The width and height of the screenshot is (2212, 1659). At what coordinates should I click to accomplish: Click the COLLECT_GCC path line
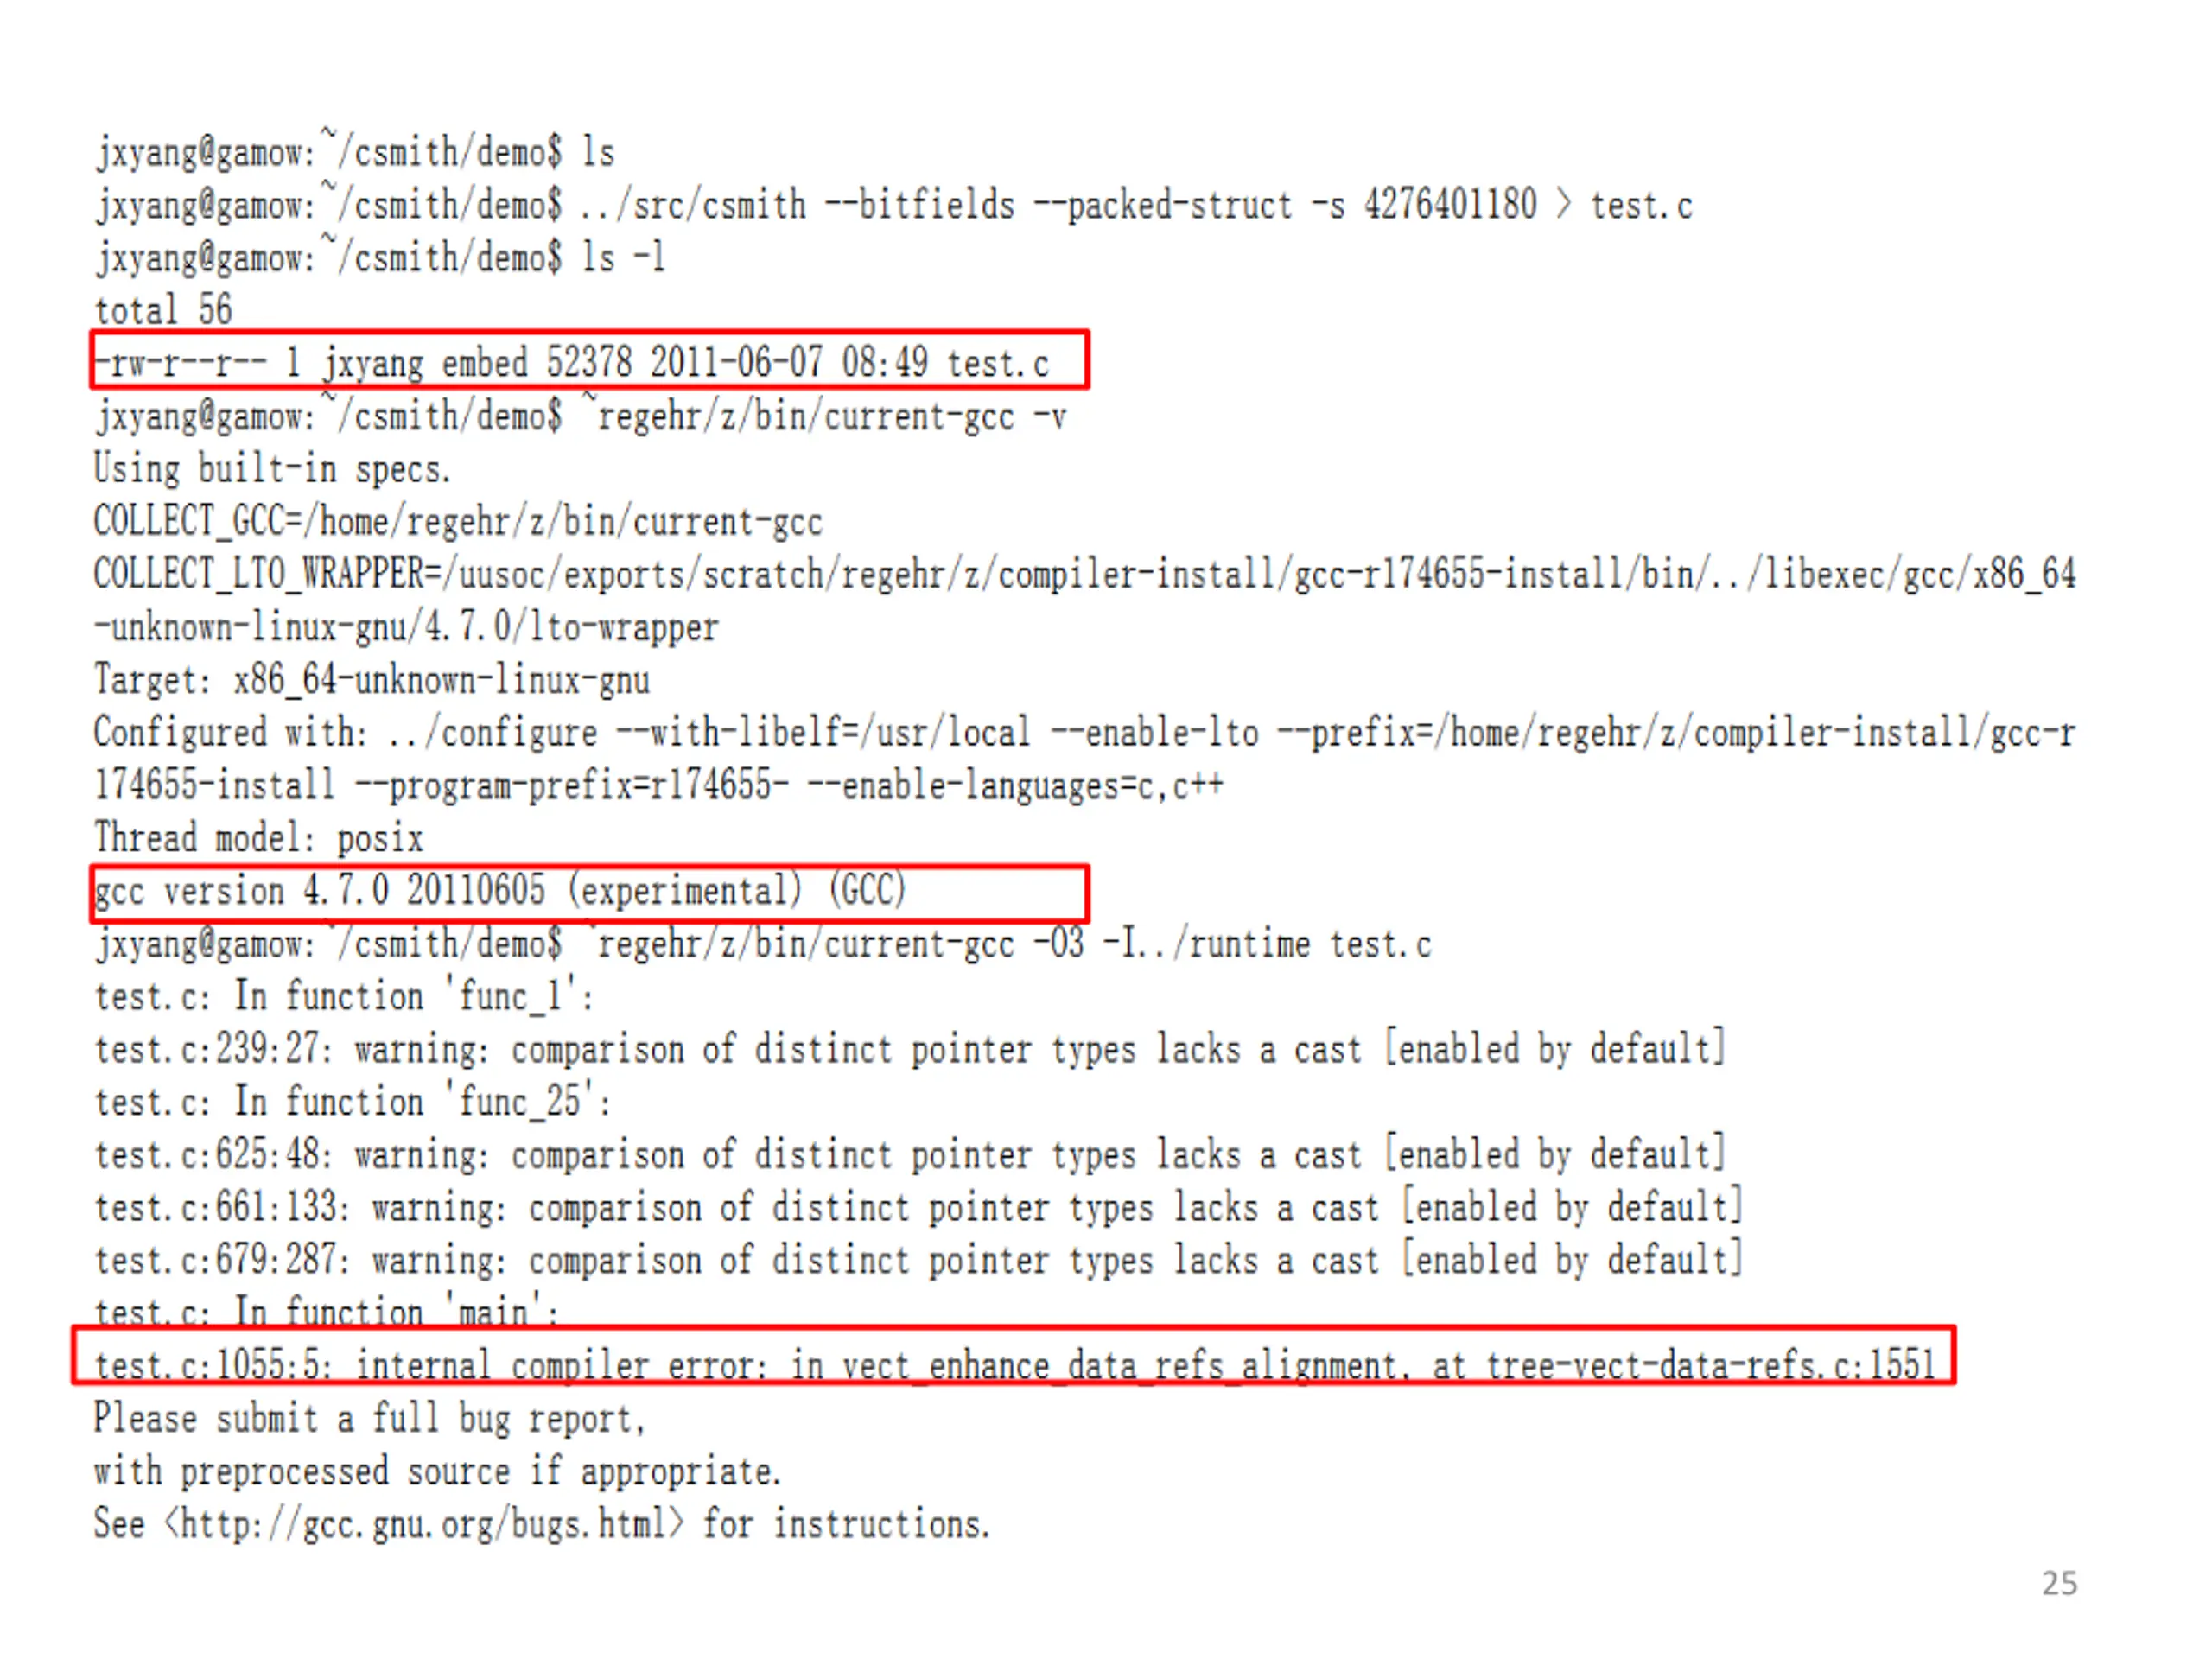pos(458,521)
